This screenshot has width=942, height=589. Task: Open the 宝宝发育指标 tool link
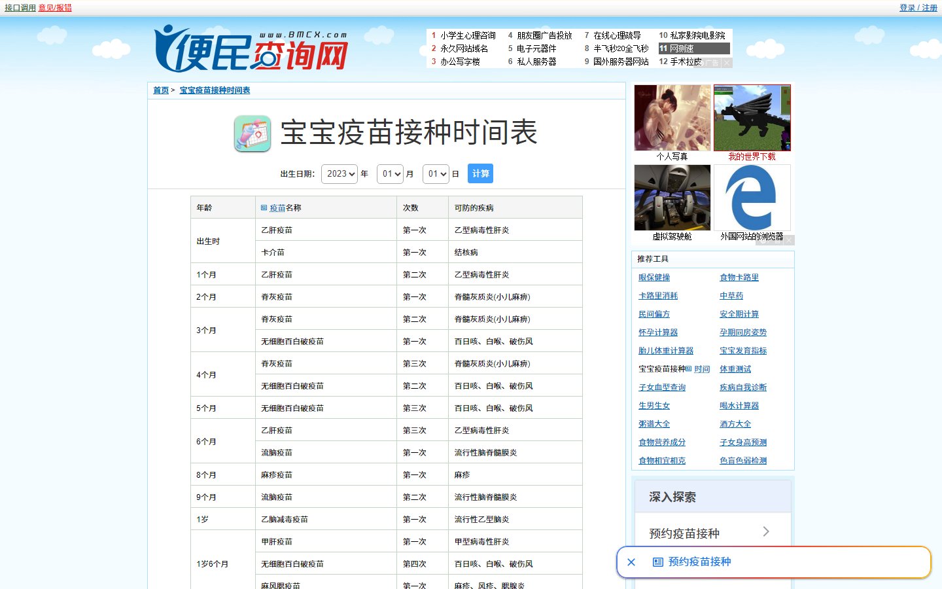pyautogui.click(x=743, y=351)
